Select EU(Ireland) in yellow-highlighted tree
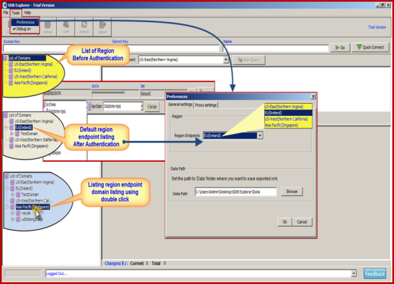Image resolution: width=394 pixels, height=284 pixels. (23, 70)
